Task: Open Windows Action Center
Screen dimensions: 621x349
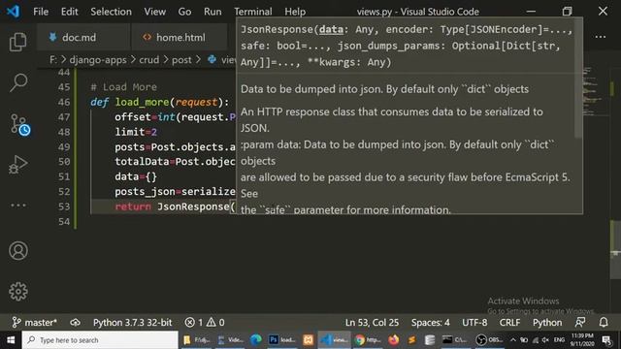Action: pos(606,340)
